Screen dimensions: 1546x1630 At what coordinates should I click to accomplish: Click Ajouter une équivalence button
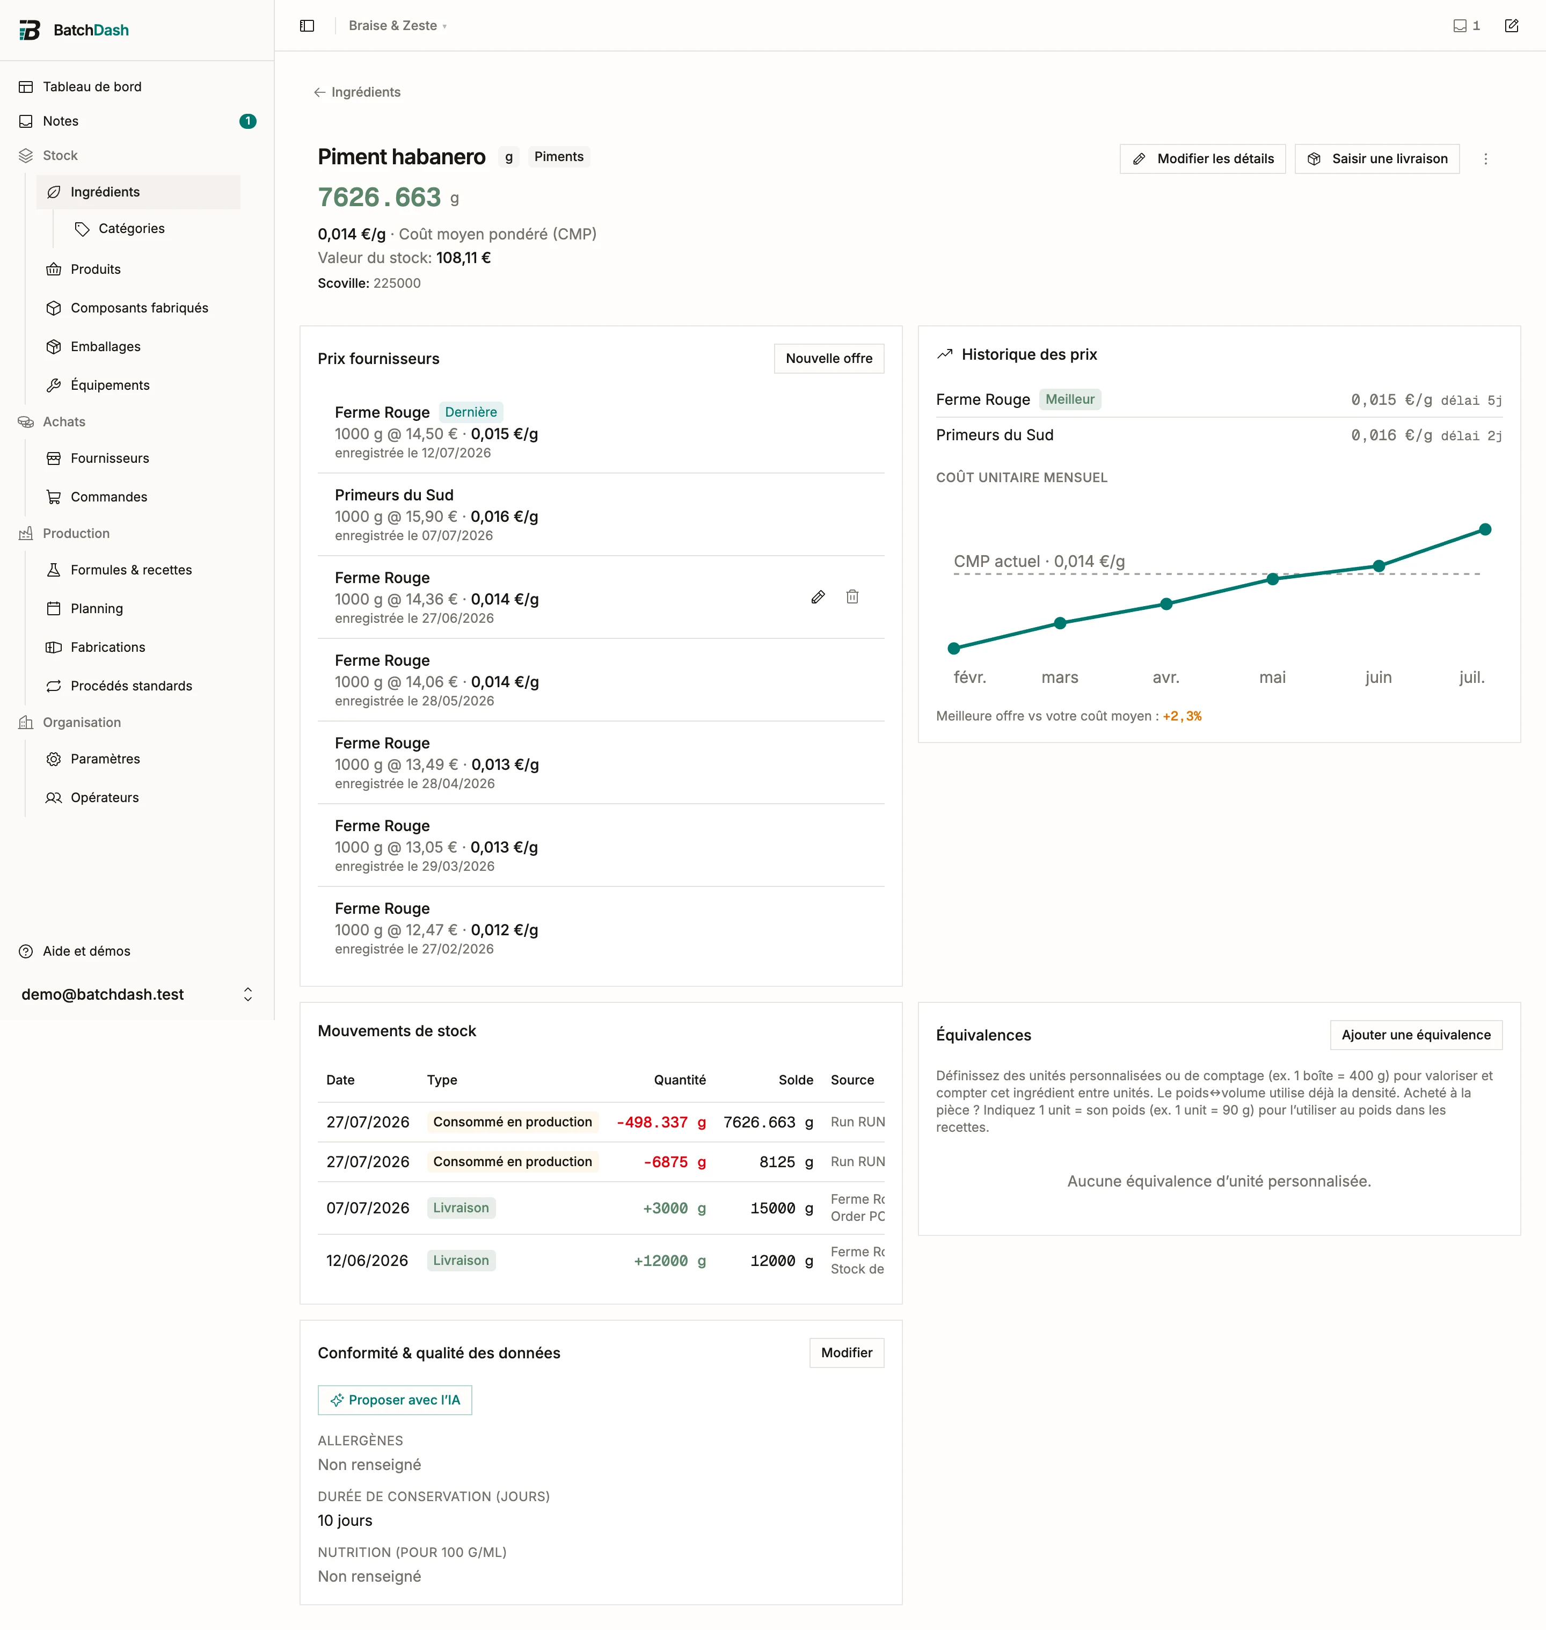point(1416,1035)
